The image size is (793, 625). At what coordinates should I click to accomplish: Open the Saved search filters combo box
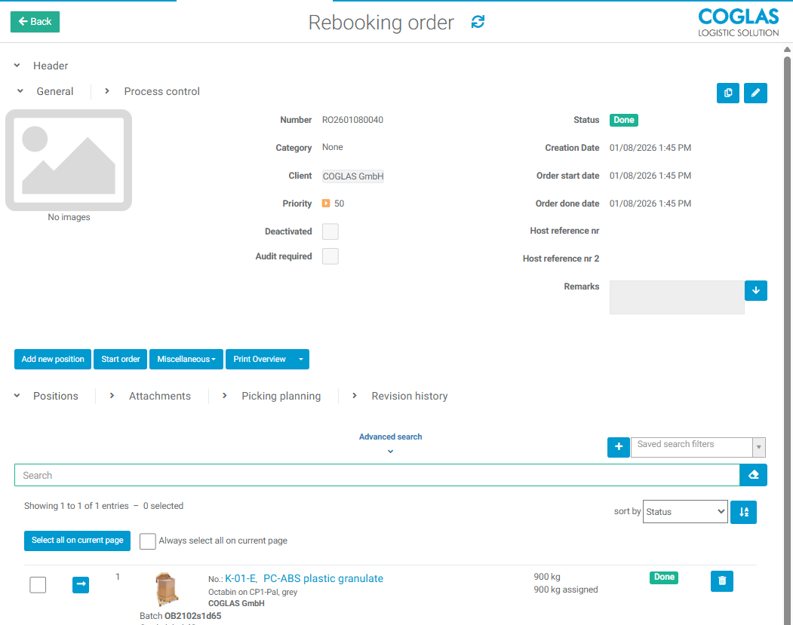pyautogui.click(x=697, y=447)
